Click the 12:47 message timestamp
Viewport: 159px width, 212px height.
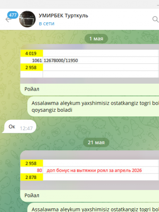(26, 128)
